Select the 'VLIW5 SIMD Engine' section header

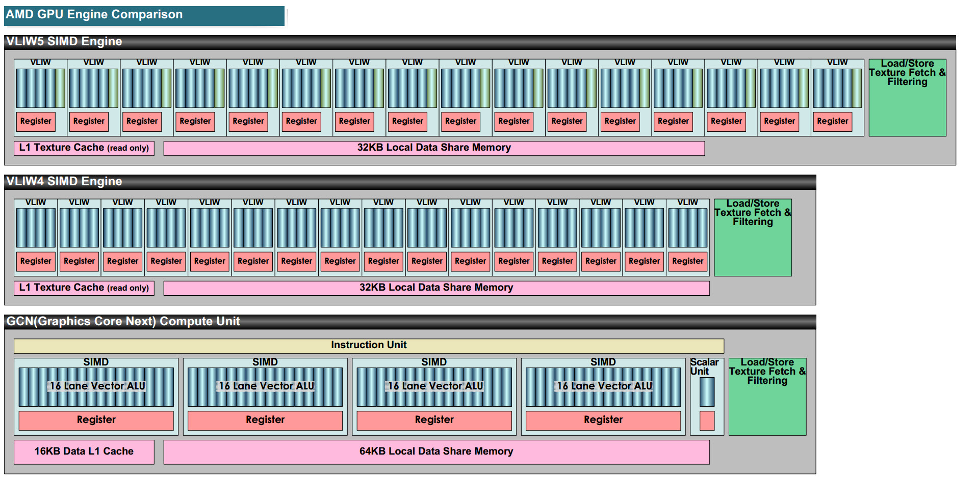(480, 42)
